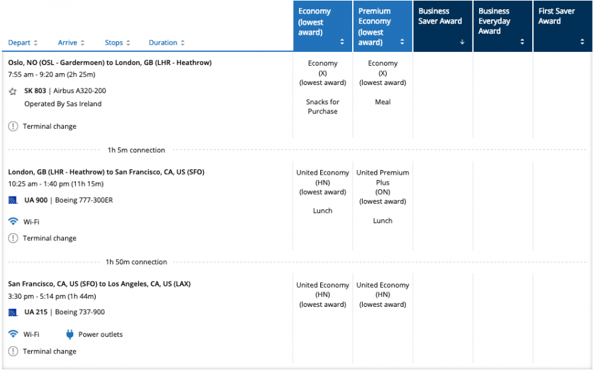Screen dimensions: 598x370
Task: Sort flights by Arrive time
Action: (71, 43)
